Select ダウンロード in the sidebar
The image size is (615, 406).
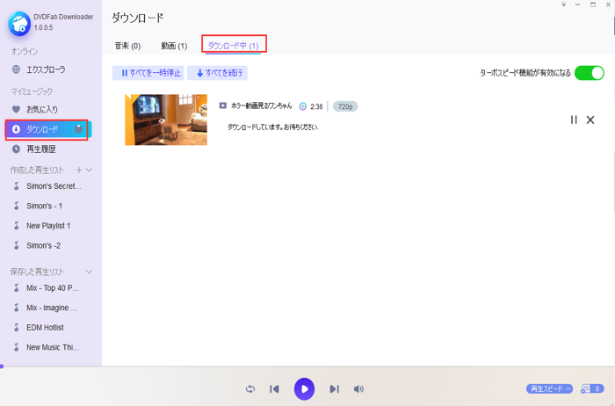48,129
